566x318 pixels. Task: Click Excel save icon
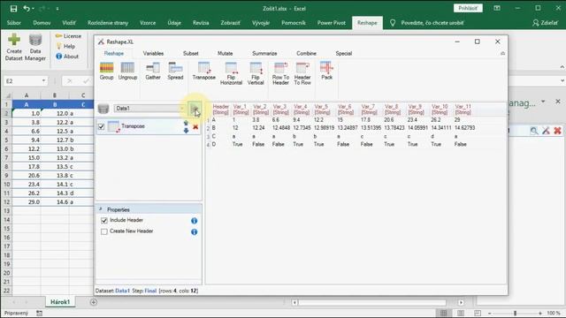[14, 8]
